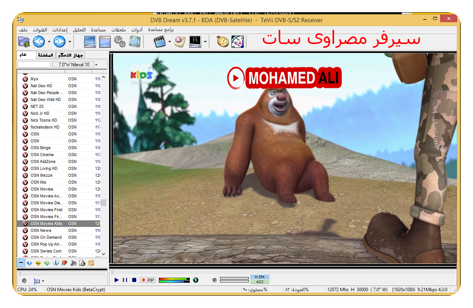Select the OSN Cinema channel
Viewport: 473px width, 308px height.
(59, 155)
